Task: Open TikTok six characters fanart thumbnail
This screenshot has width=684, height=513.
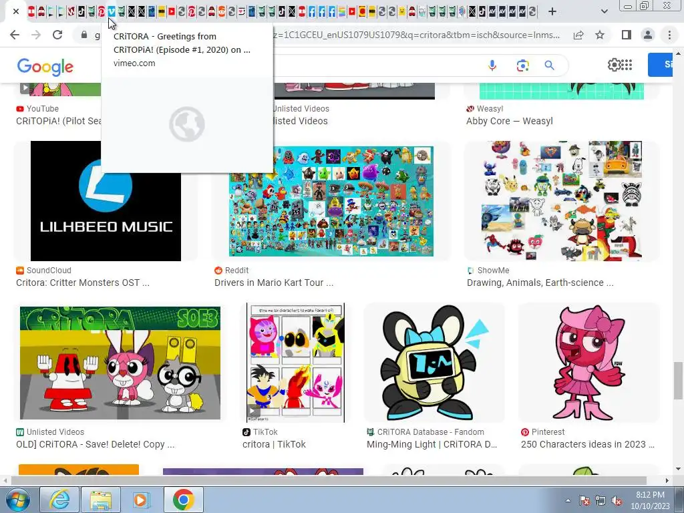Action: pyautogui.click(x=295, y=363)
